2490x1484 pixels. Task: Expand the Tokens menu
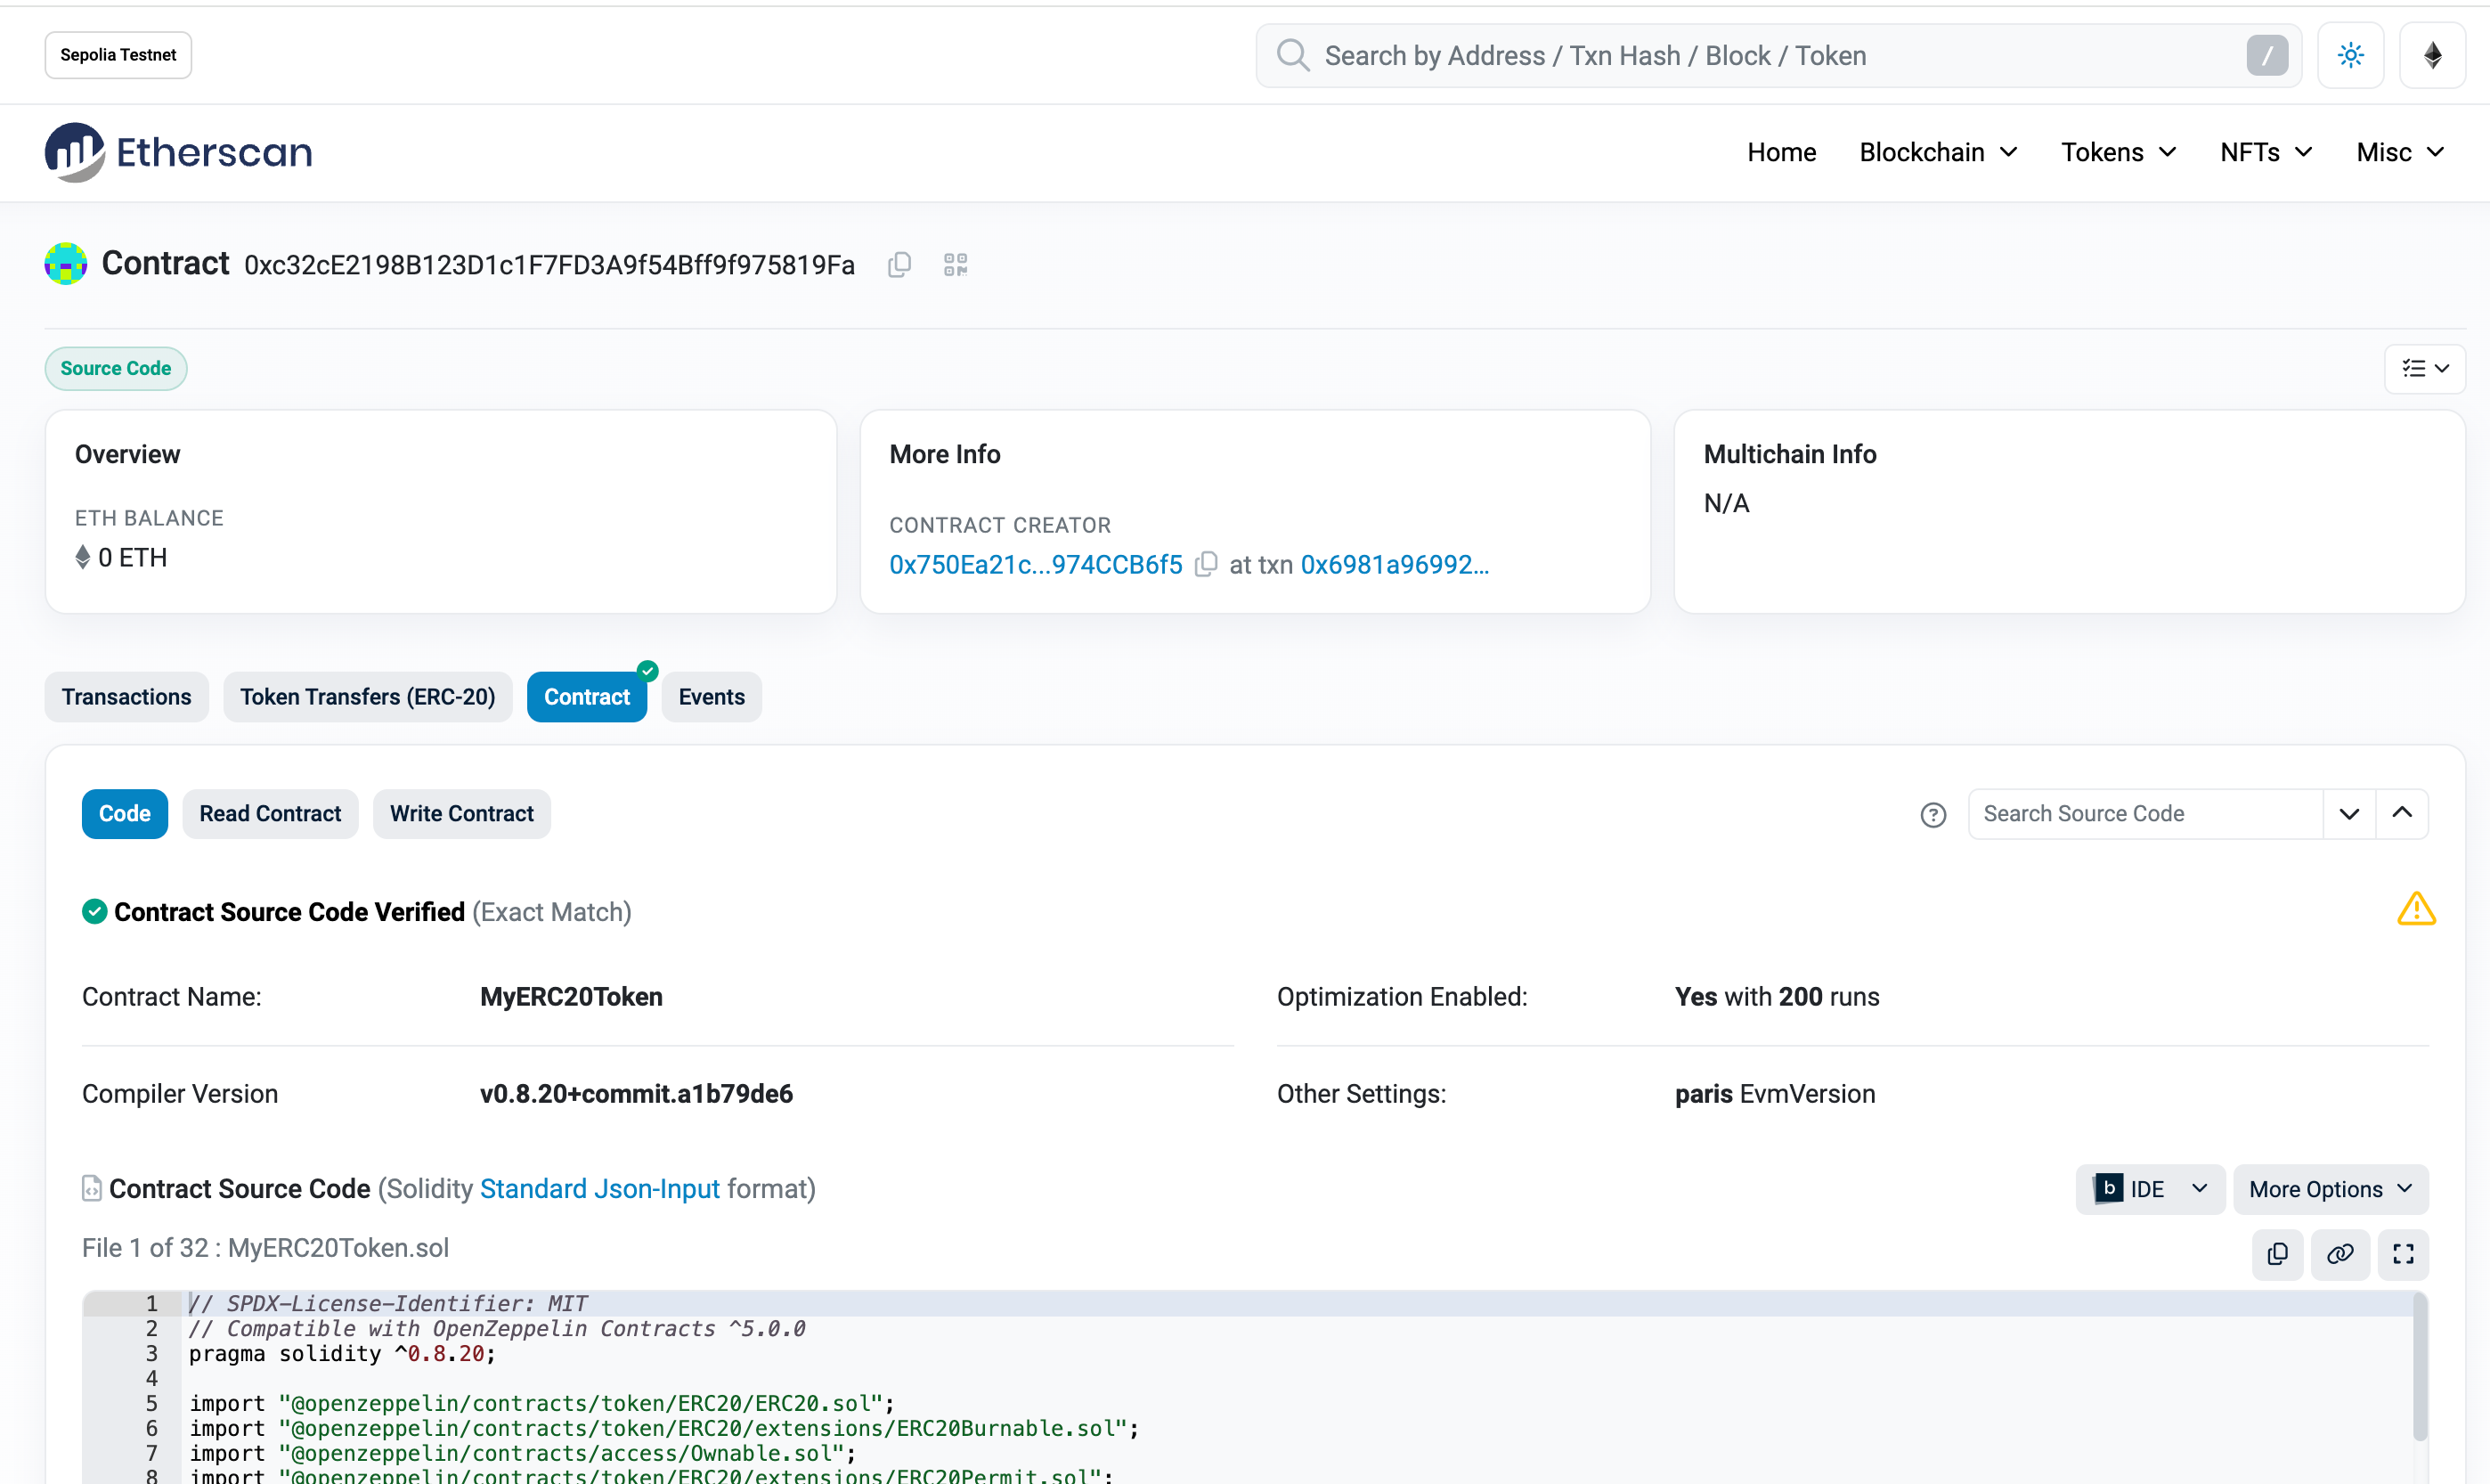click(2118, 152)
